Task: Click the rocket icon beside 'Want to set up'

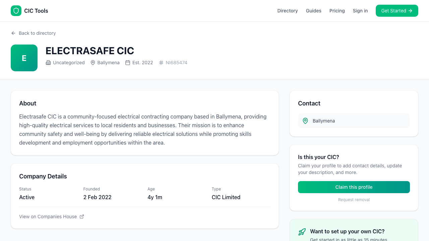Action: [302, 232]
